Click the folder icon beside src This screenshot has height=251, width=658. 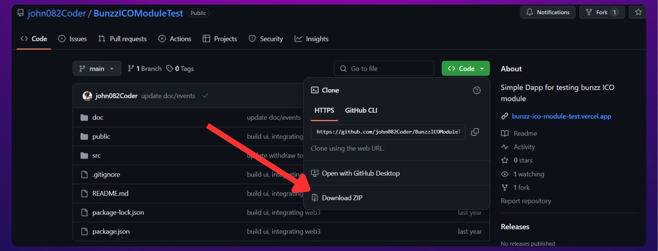(84, 156)
